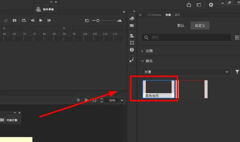Toggle the list view icon beside search
The image size is (240, 142).
click(x=237, y=37)
